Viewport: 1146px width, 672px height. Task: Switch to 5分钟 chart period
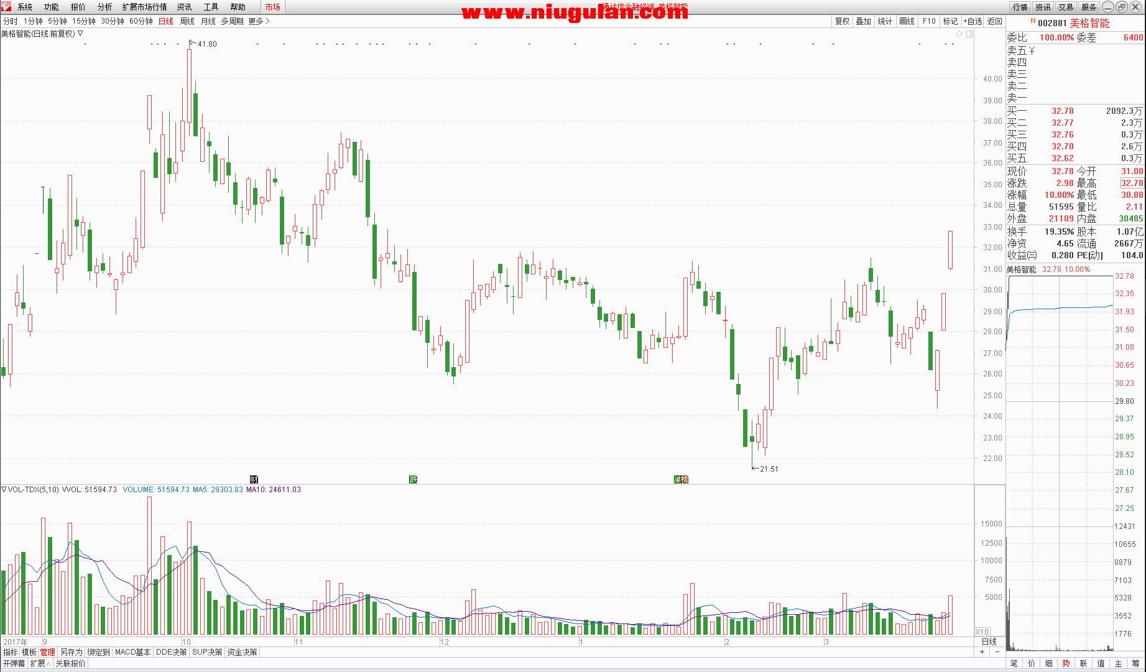pyautogui.click(x=57, y=21)
